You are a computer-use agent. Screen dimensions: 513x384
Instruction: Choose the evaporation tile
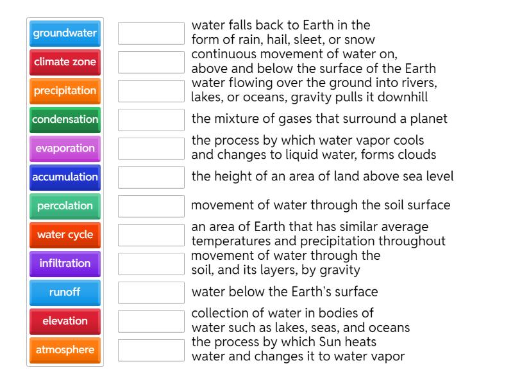[x=64, y=148]
